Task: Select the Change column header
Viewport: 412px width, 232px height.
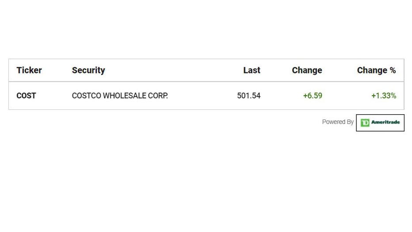Action: (x=307, y=70)
